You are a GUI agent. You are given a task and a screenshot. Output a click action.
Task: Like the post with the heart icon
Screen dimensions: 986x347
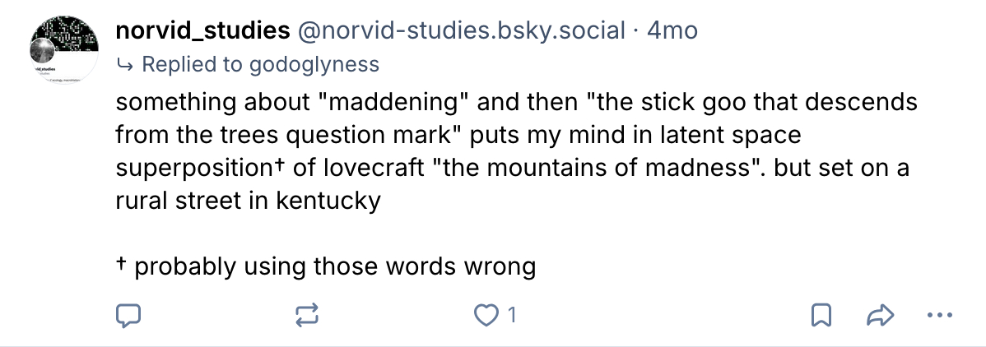pyautogui.click(x=489, y=314)
